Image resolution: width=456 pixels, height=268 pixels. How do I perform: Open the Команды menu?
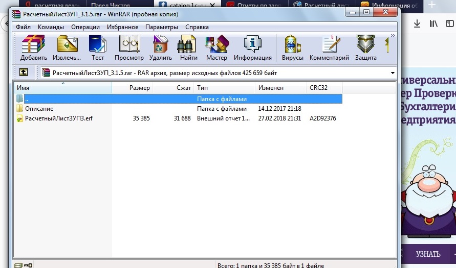[51, 27]
